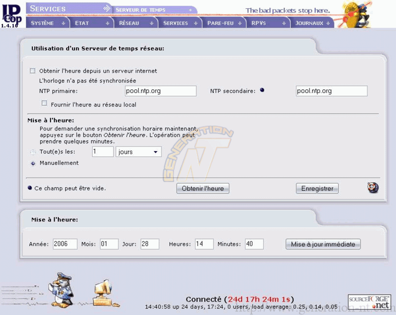Expand the Etat menu arrow
The height and width of the screenshot is (315, 396).
[107, 23]
